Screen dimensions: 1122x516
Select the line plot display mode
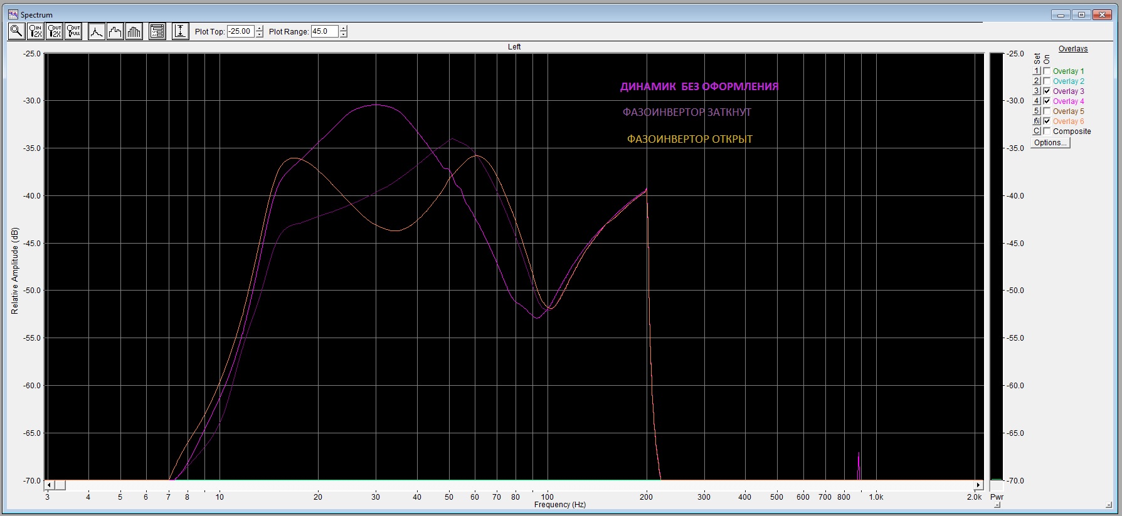[x=96, y=31]
